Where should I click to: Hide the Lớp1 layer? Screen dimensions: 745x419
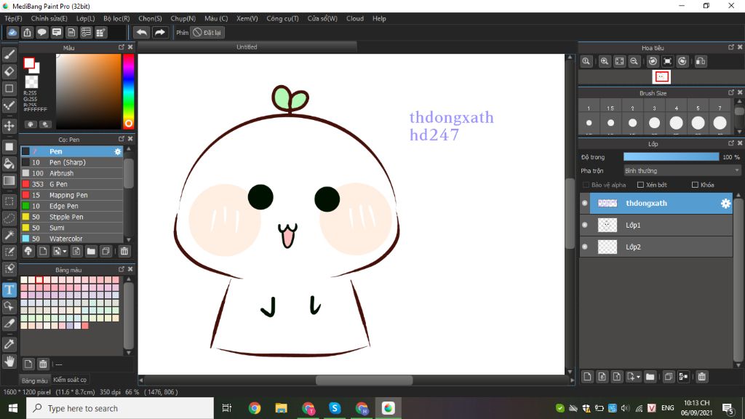pyautogui.click(x=585, y=226)
